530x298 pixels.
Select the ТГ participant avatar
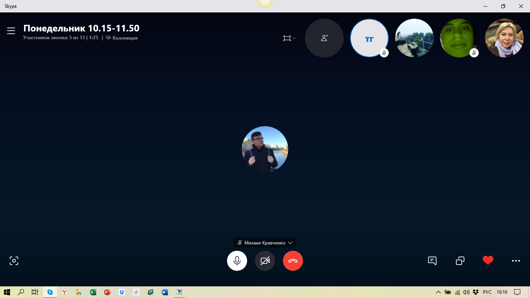[369, 38]
